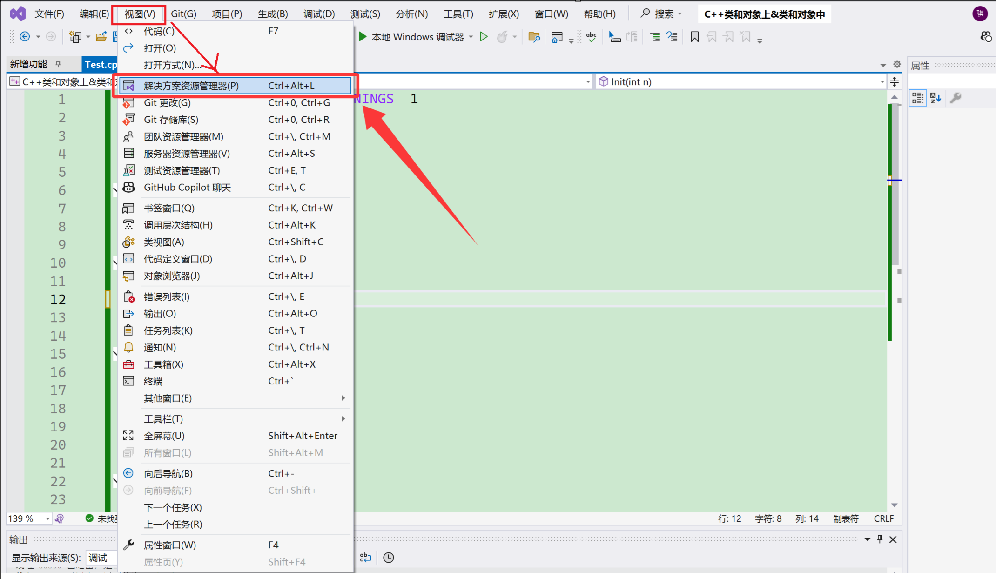Click Start Without Debugging hollow play icon
This screenshot has width=996, height=579.
[x=484, y=37]
